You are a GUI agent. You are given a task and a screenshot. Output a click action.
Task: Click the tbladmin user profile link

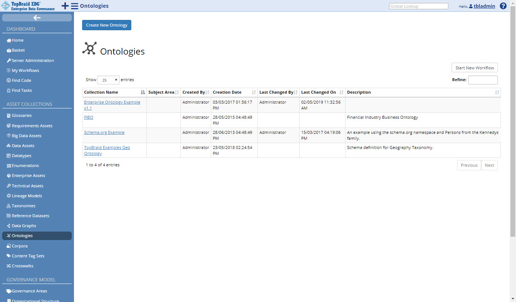point(484,6)
